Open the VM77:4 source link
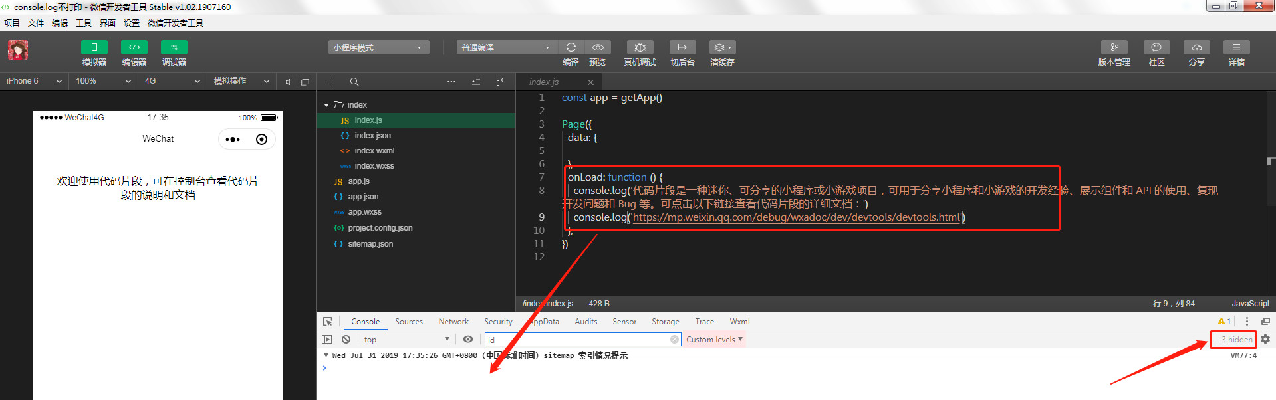Image resolution: width=1276 pixels, height=400 pixels. 1243,356
